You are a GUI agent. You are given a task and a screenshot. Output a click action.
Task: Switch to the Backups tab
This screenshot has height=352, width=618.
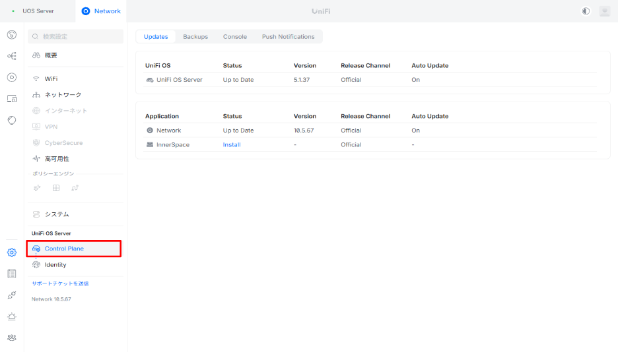195,36
